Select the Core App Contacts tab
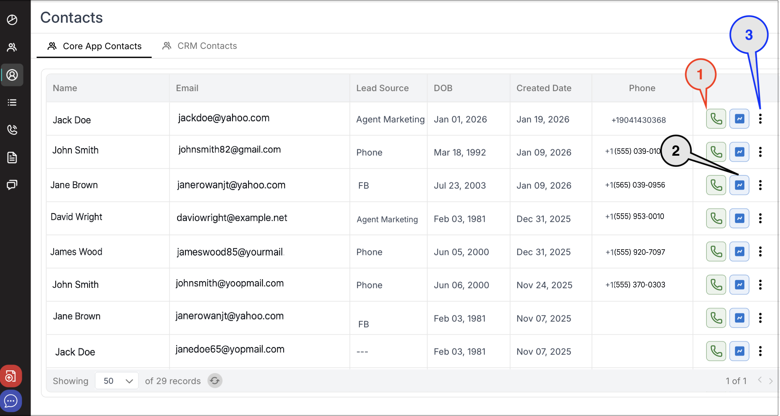The image size is (780, 416). click(x=95, y=46)
